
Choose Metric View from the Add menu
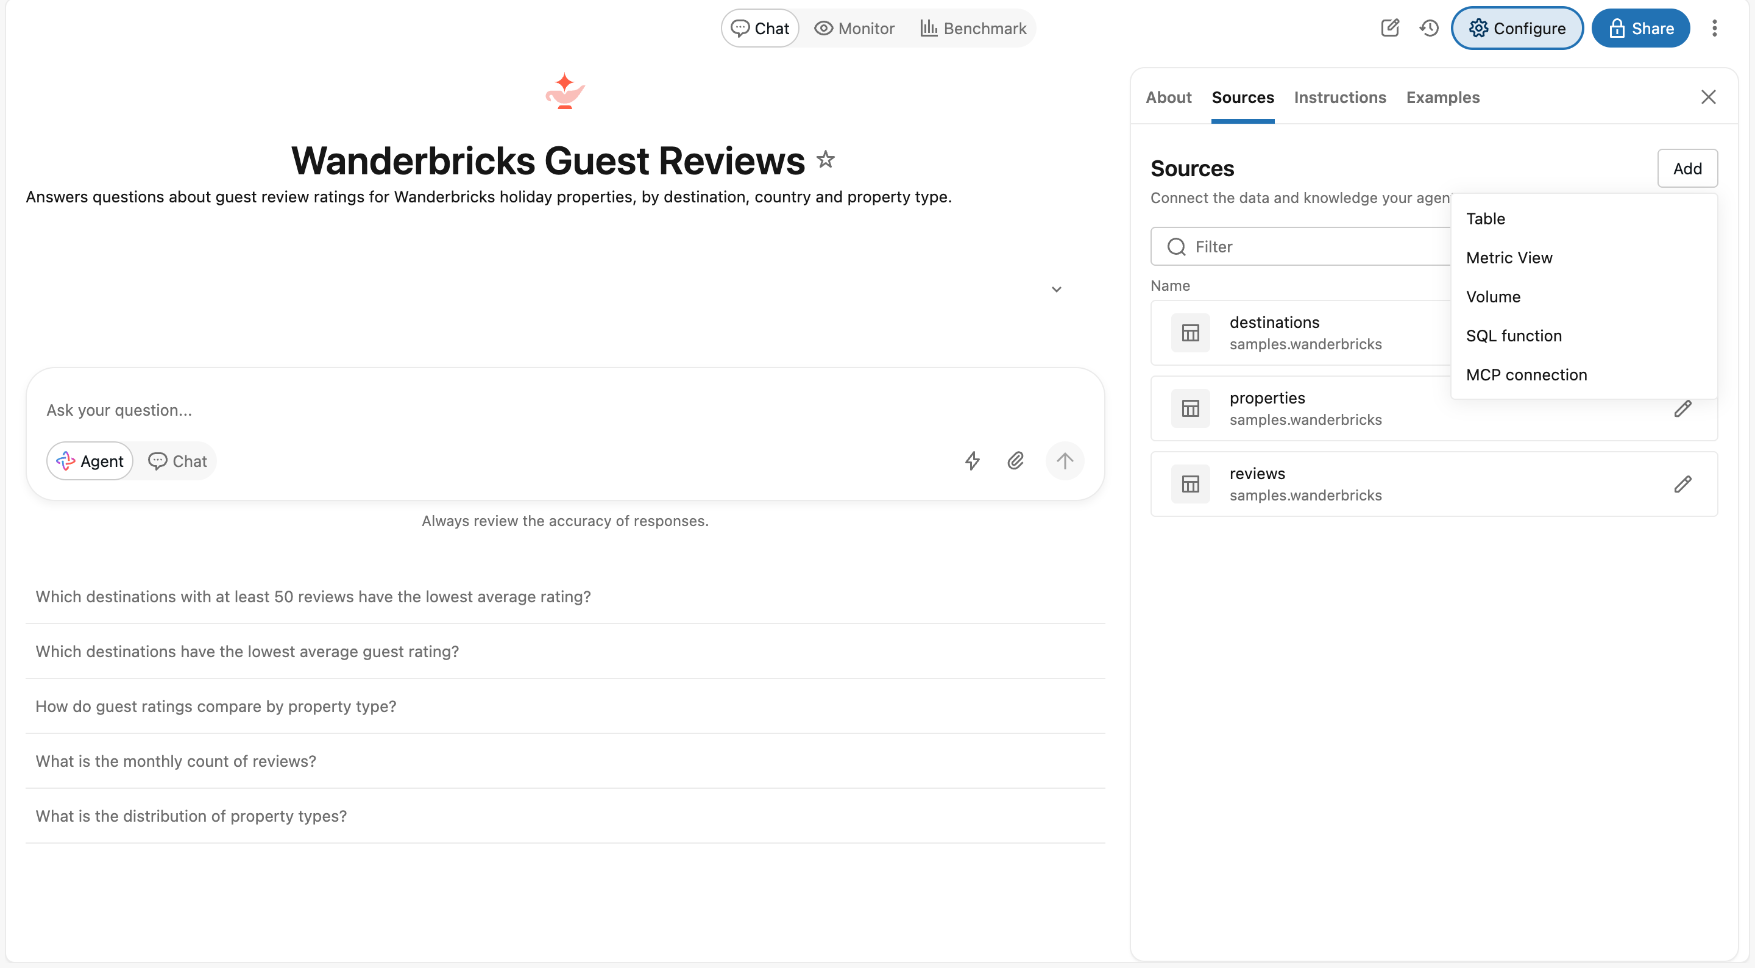point(1583,258)
